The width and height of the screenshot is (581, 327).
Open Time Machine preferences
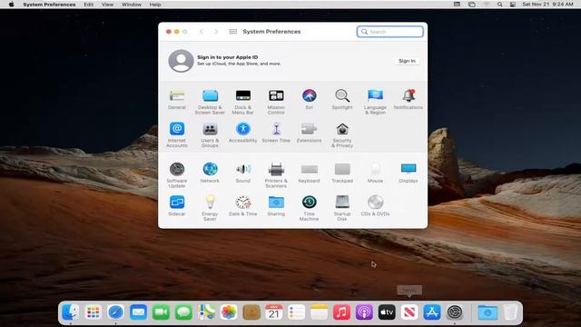[309, 208]
